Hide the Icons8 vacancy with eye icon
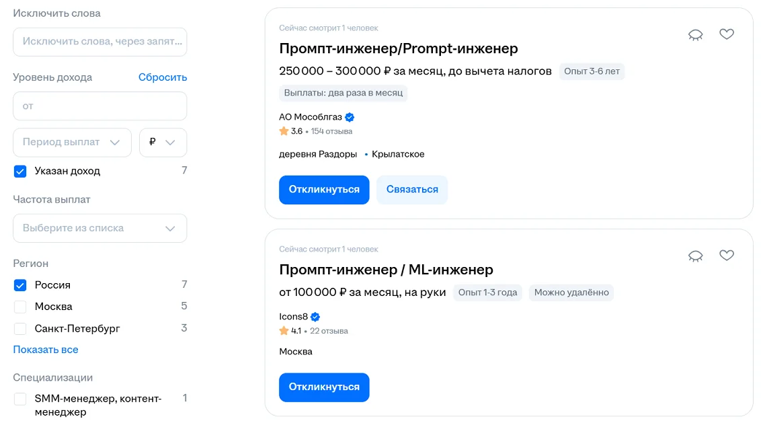Viewport: 765px width, 423px height. point(695,256)
